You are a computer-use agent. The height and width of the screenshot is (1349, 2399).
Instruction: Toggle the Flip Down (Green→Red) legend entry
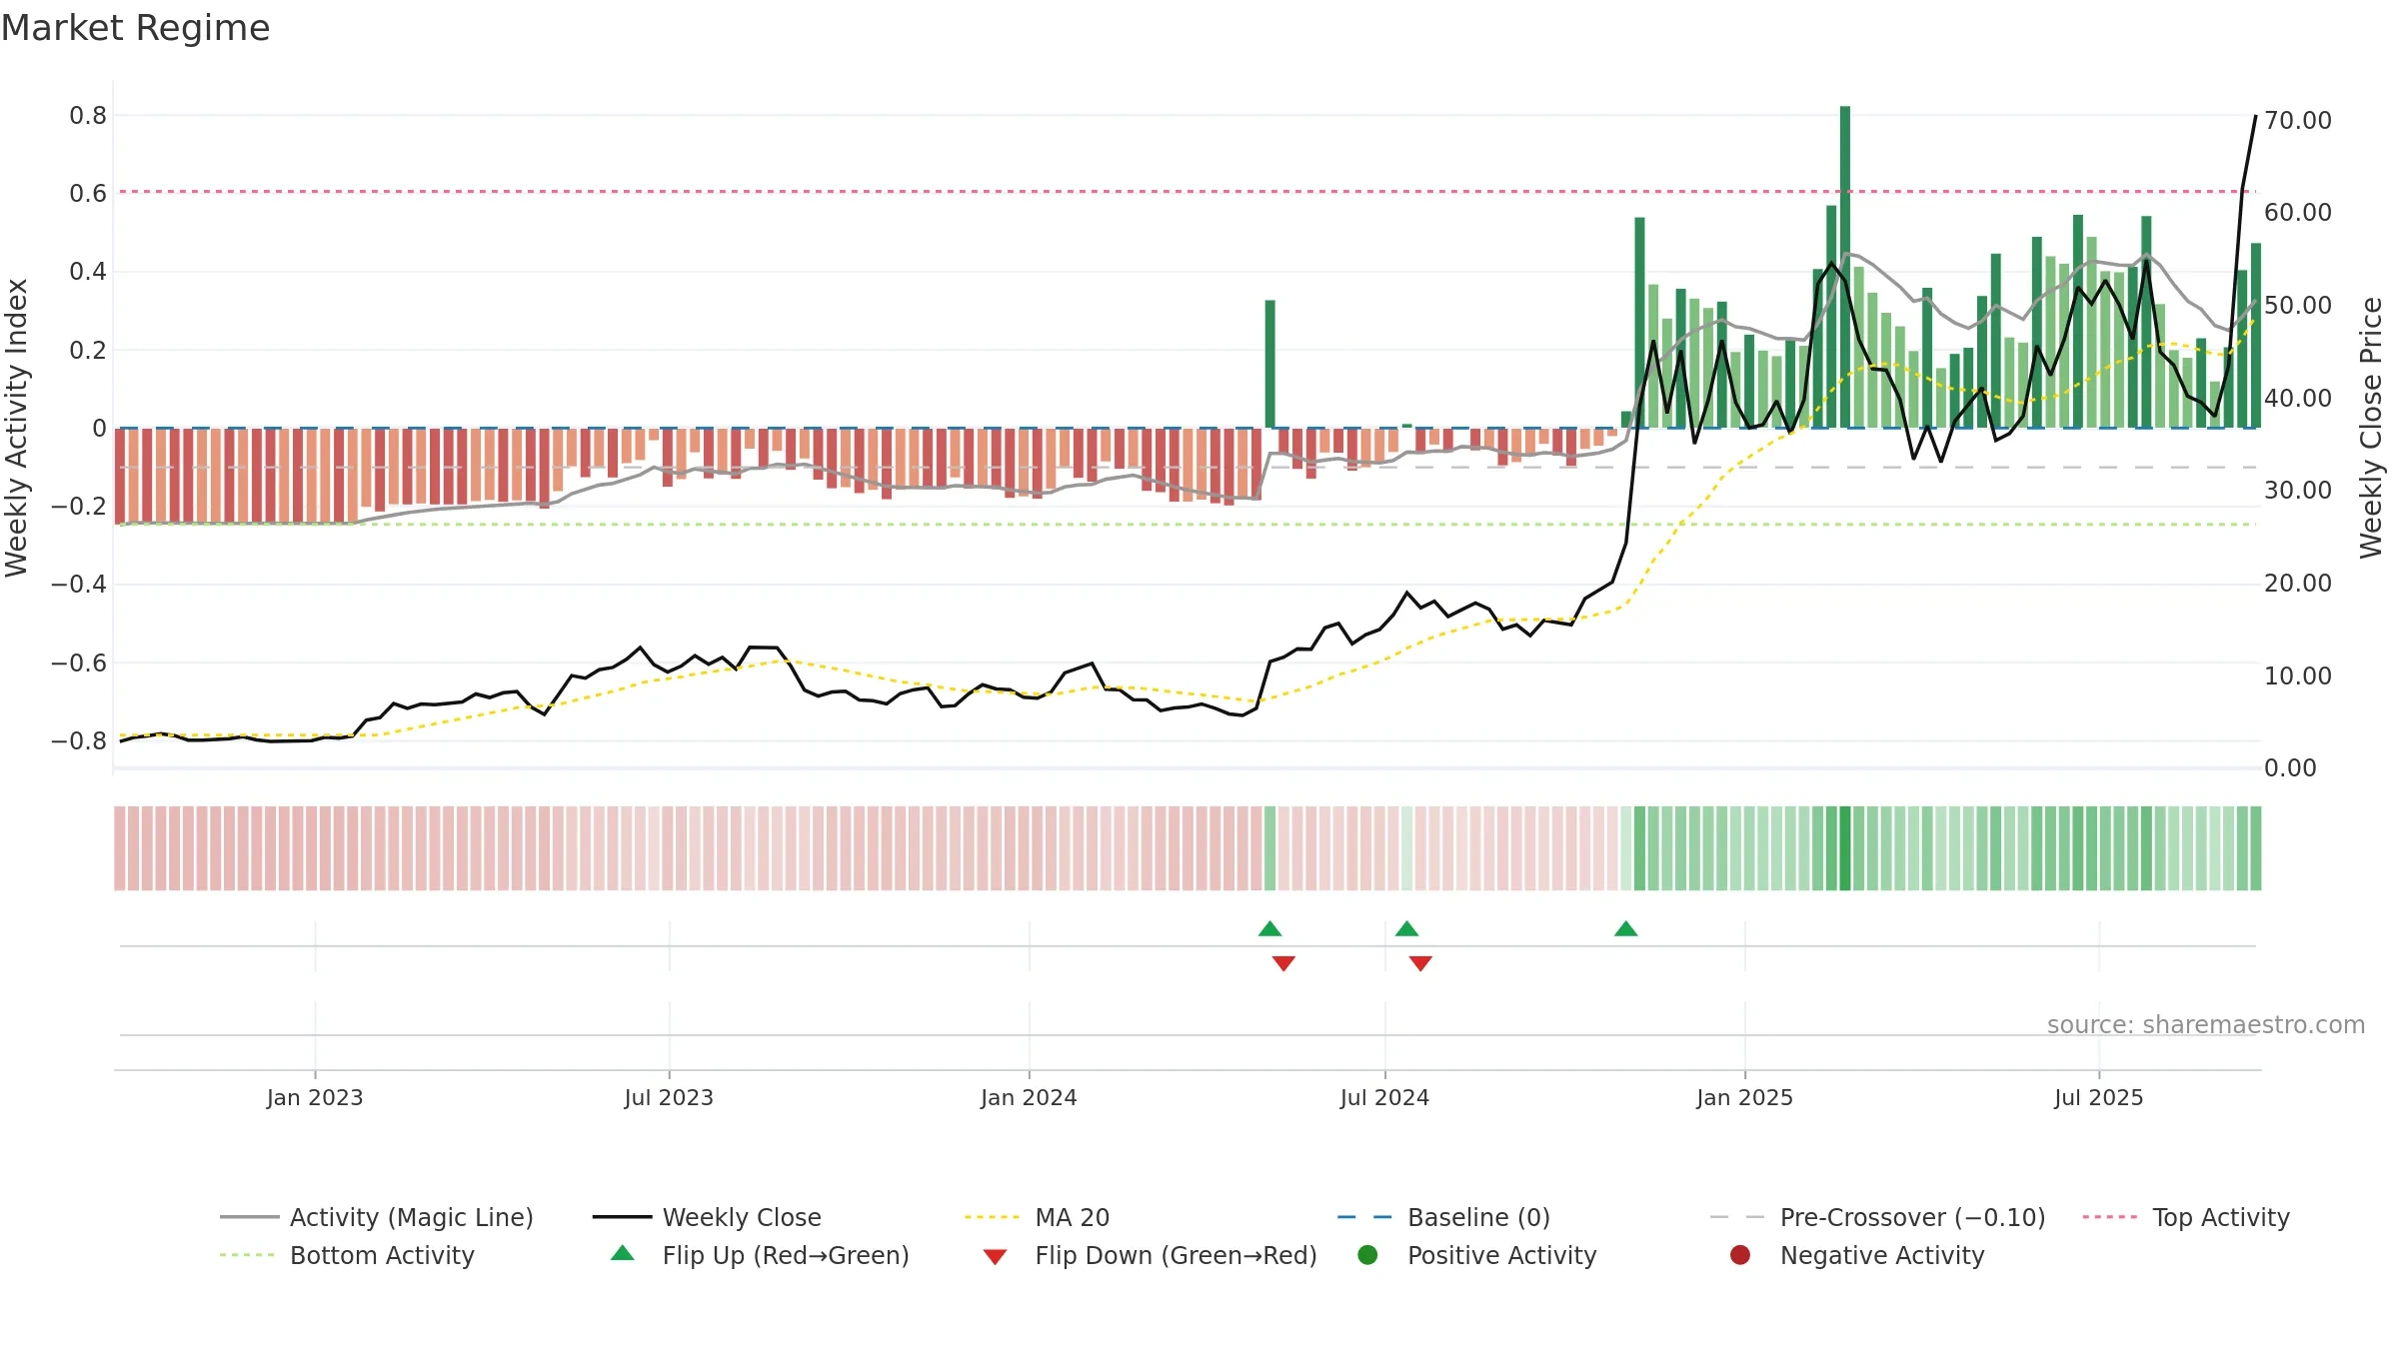[x=1150, y=1255]
